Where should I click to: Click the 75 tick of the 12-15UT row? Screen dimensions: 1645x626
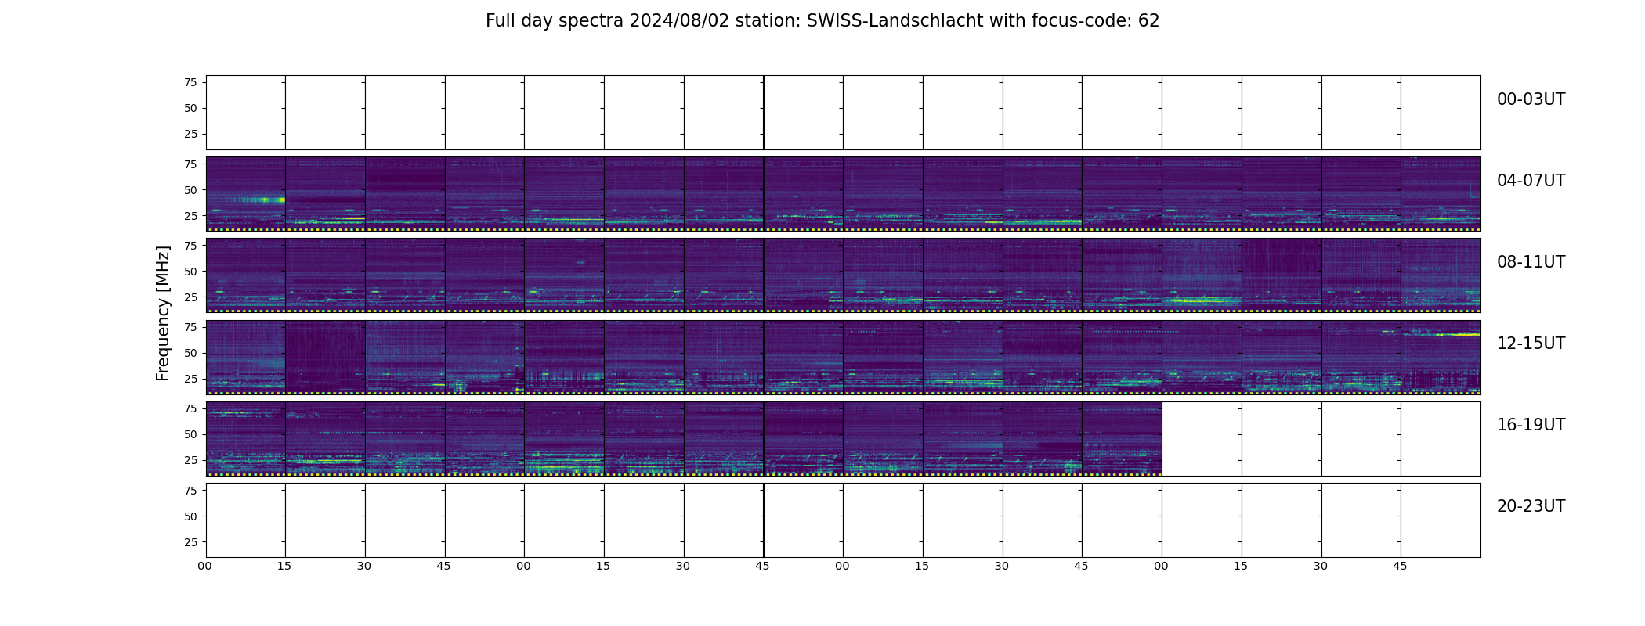(x=190, y=327)
